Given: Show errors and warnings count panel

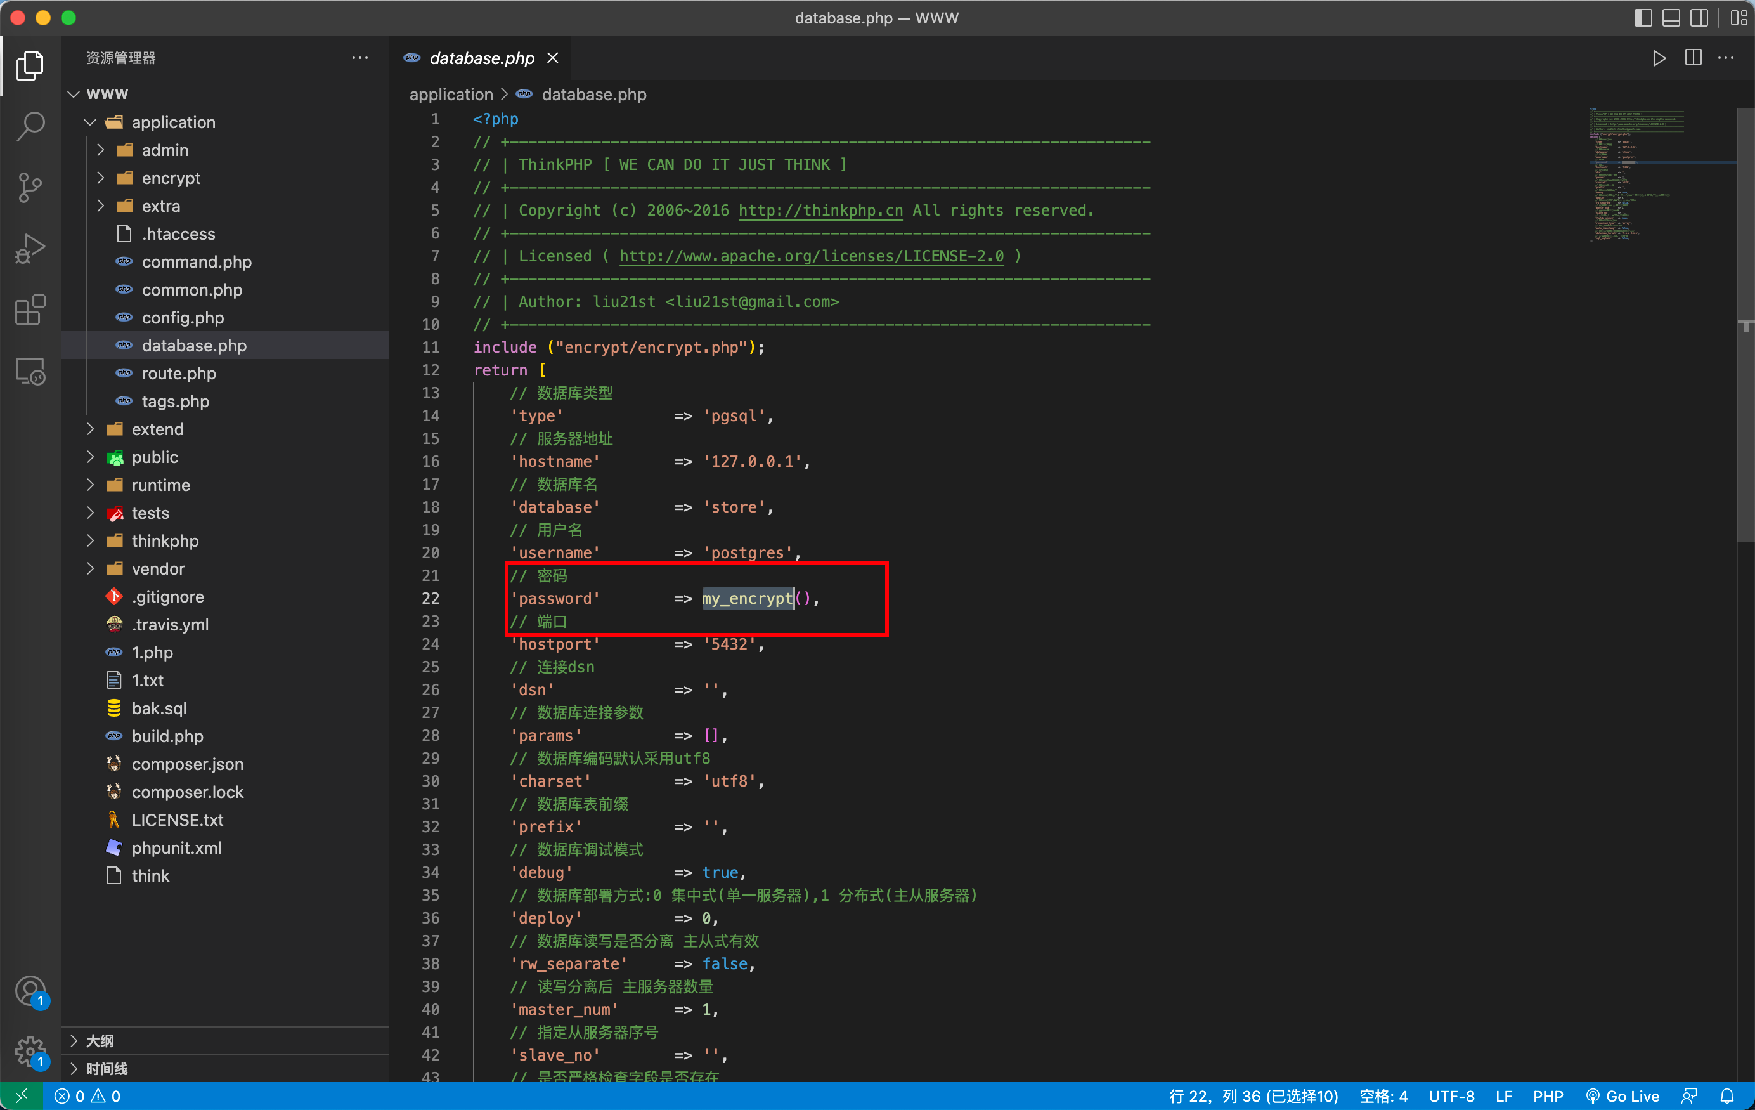Looking at the screenshot, I should (87, 1095).
